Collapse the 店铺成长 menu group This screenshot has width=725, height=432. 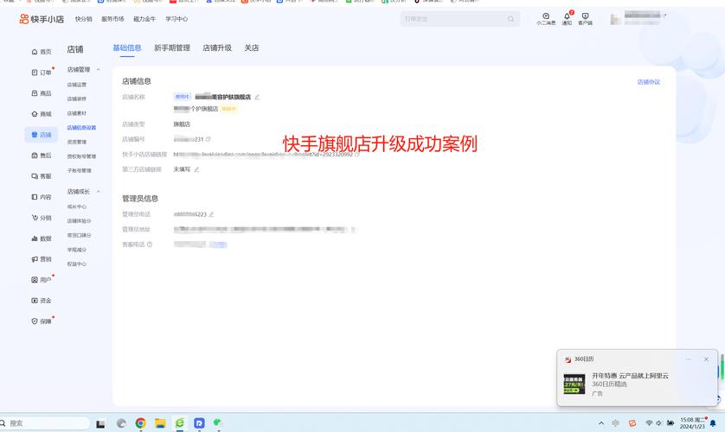coord(99,192)
